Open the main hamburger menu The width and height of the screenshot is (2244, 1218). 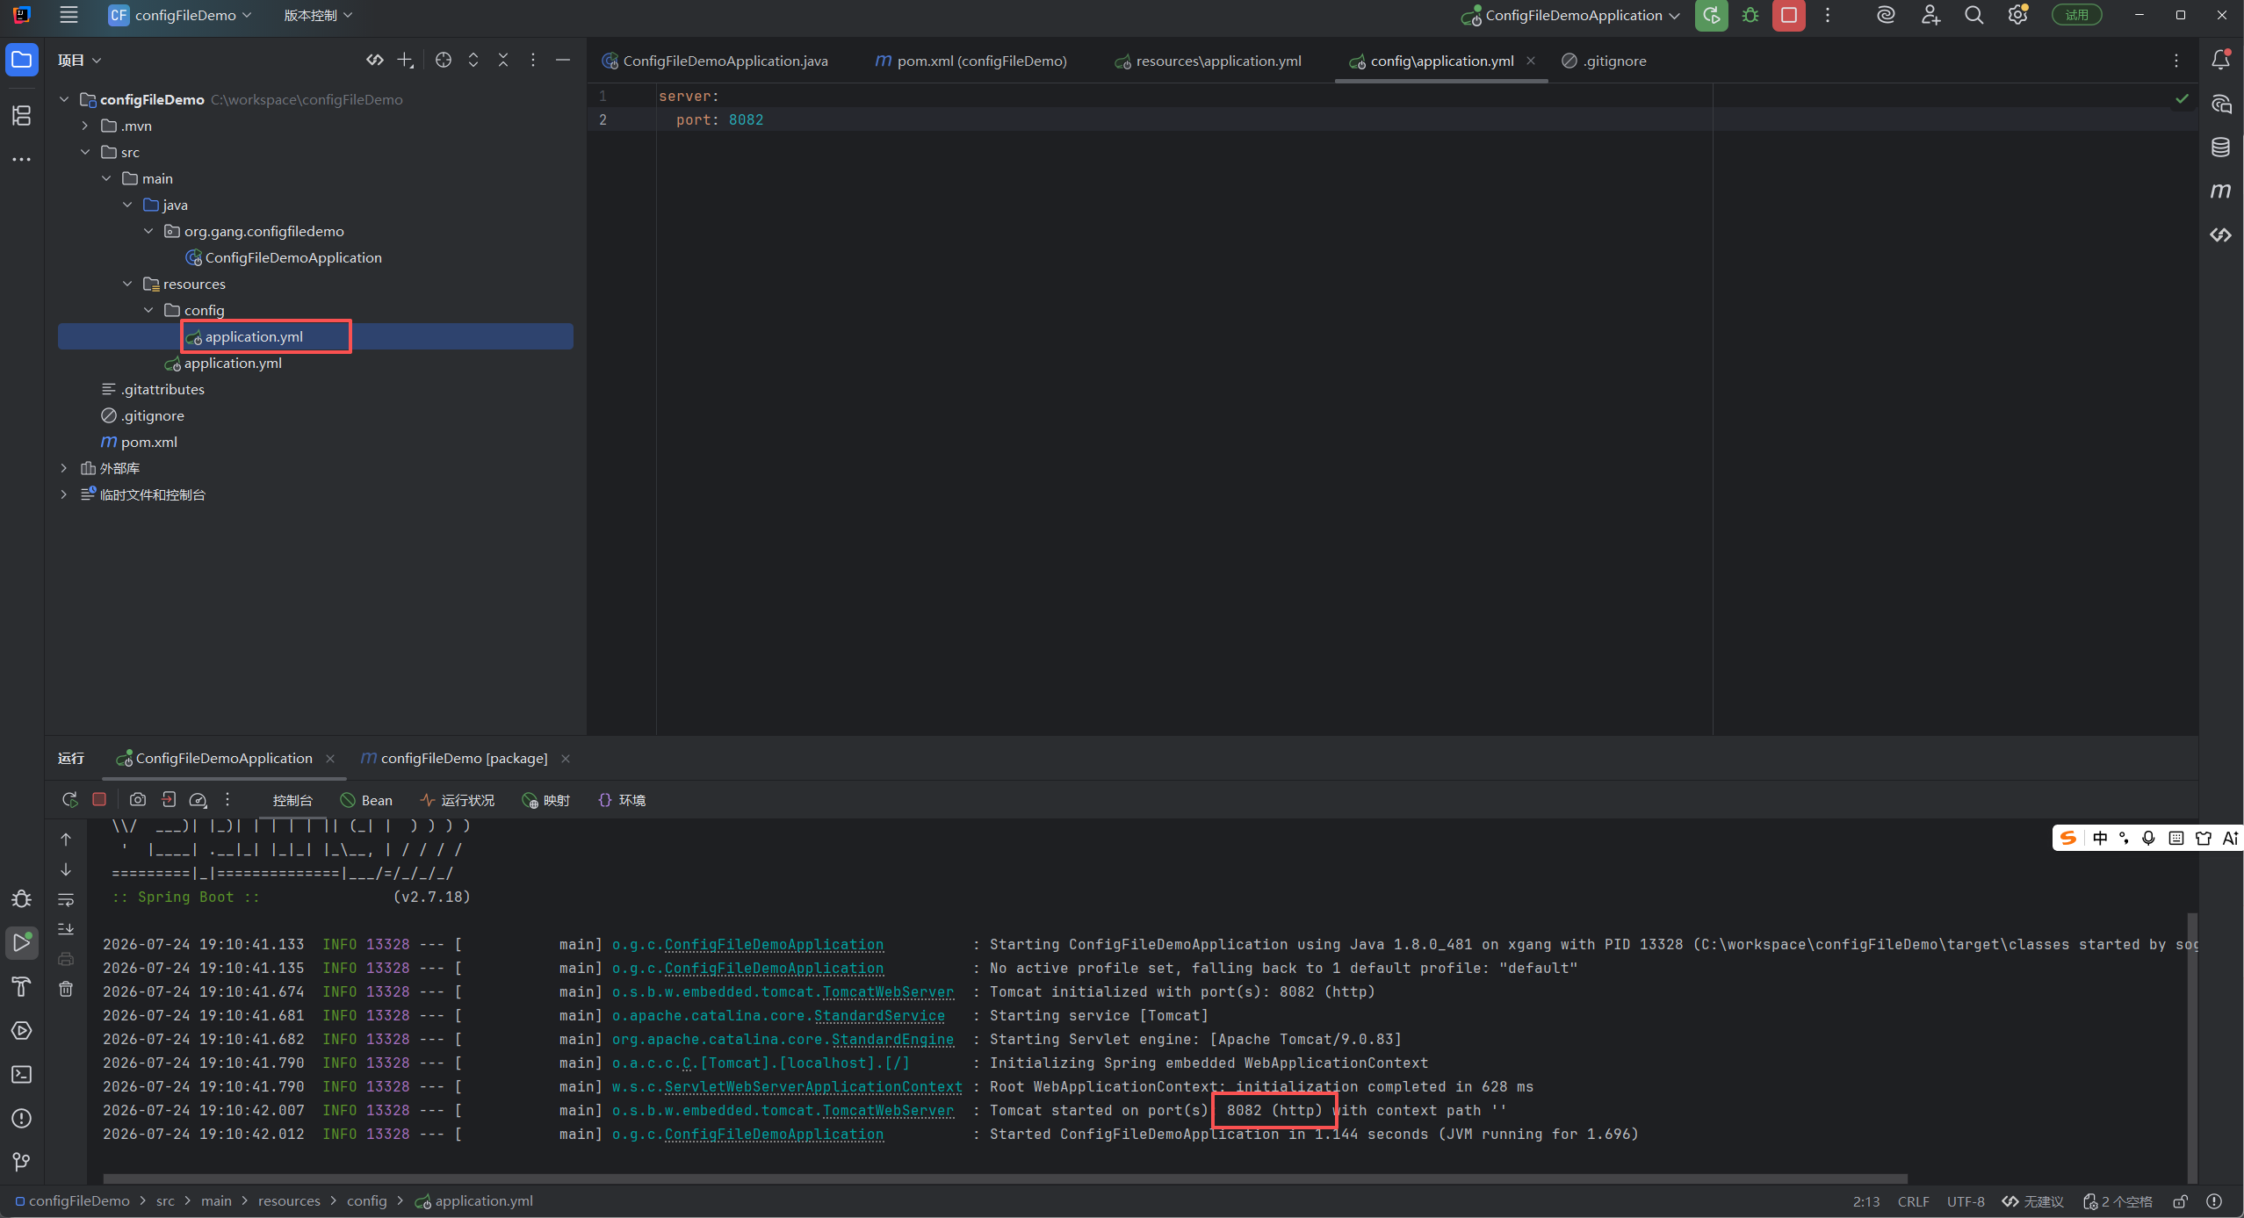point(69,15)
